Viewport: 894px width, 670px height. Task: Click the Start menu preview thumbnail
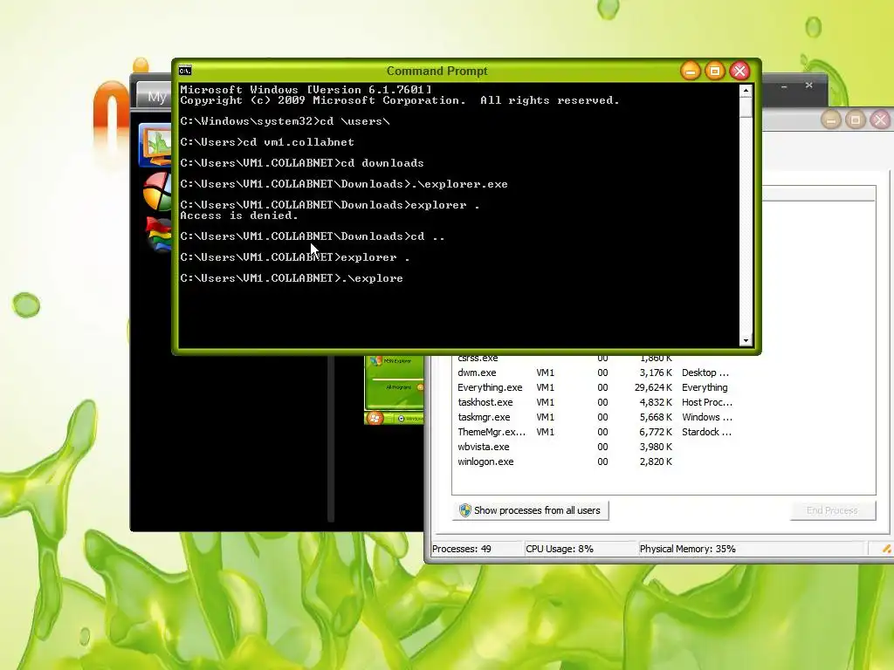tap(394, 390)
